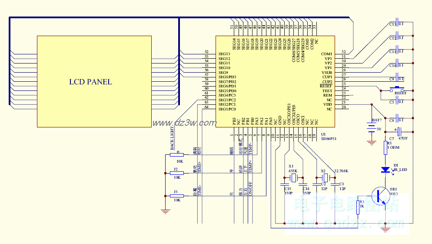
Task: Select the J1 10K resistor
Action: click(176, 154)
